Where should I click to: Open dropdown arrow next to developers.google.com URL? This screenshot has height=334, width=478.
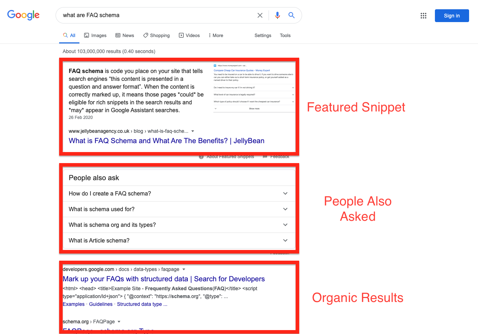coord(184,269)
